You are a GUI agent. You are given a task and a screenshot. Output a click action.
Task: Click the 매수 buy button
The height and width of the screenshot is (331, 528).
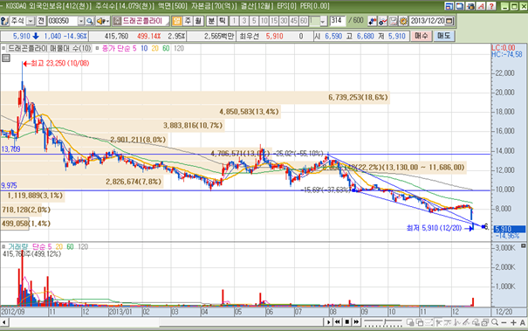422,36
